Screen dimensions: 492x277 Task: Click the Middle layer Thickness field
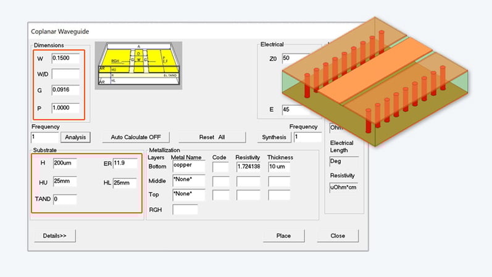[x=279, y=181]
